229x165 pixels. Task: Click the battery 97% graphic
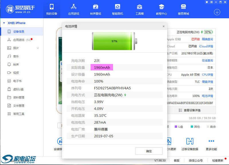tap(115, 41)
